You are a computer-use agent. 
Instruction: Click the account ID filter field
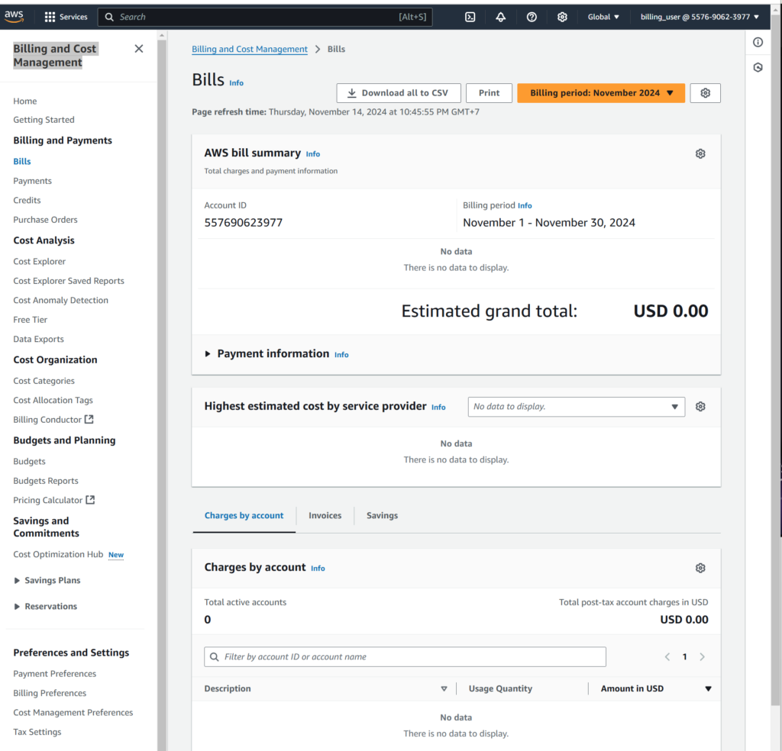coord(405,657)
